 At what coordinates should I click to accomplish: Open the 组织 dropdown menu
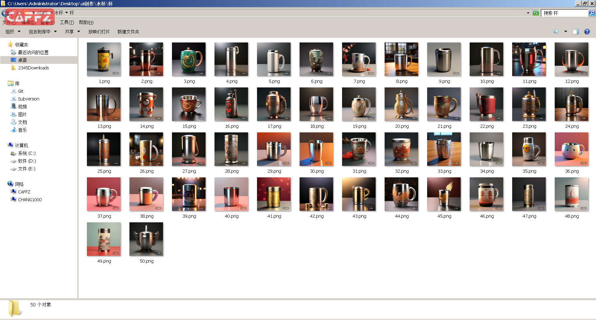[x=13, y=32]
